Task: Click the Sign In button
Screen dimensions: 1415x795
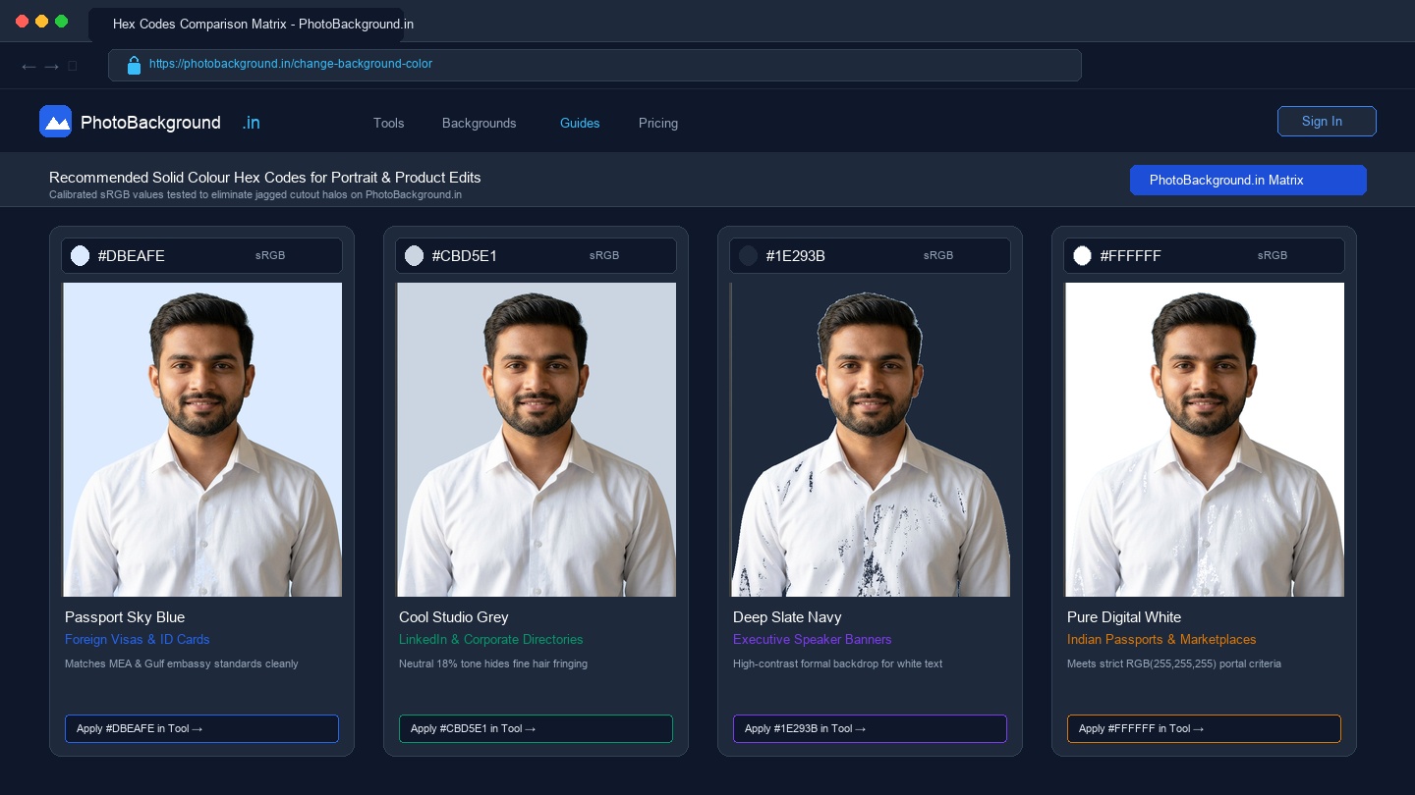Action: tap(1327, 121)
